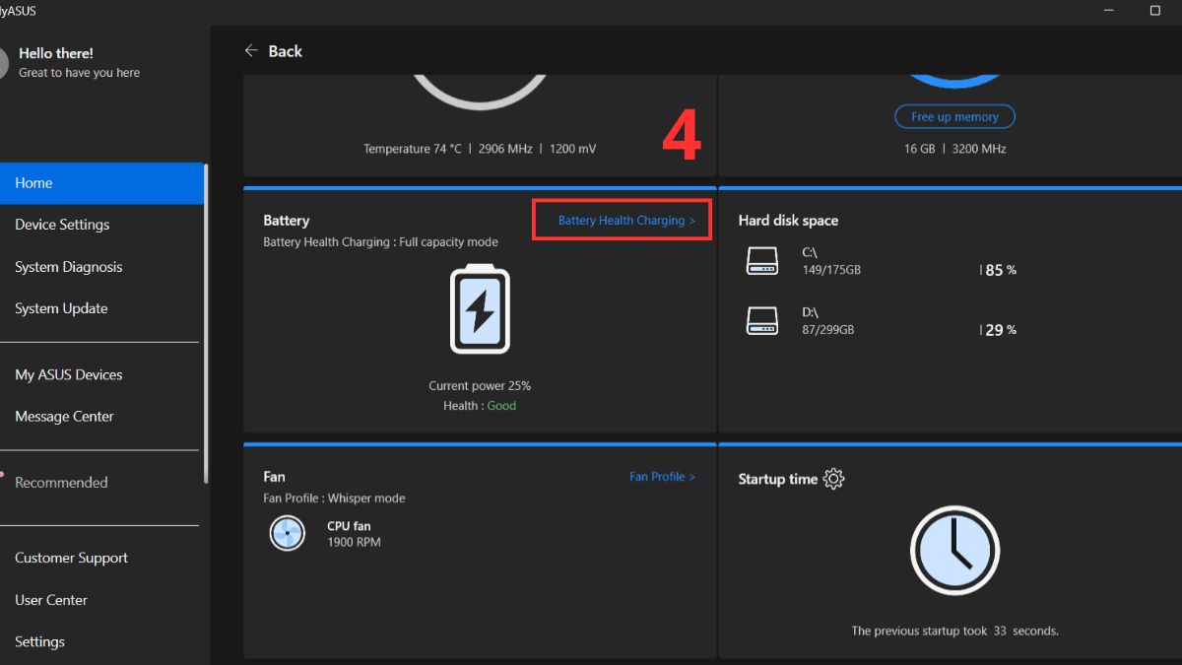This screenshot has width=1182, height=665.
Task: Click the Current power 25% text
Action: (x=480, y=386)
